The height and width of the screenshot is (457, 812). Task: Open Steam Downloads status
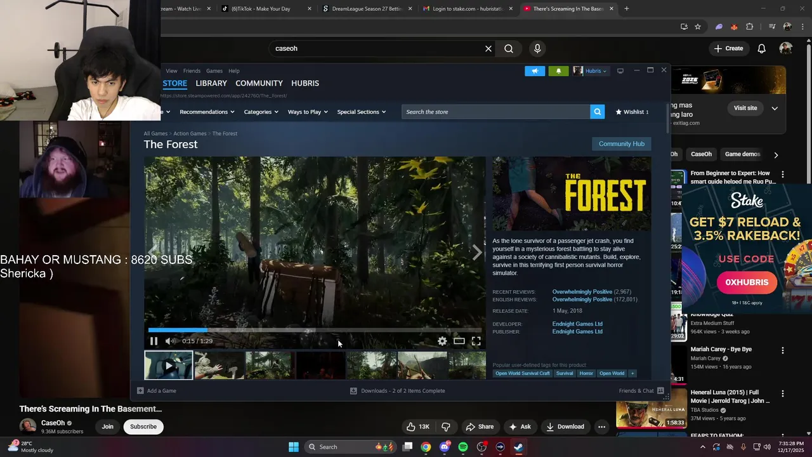click(x=398, y=390)
